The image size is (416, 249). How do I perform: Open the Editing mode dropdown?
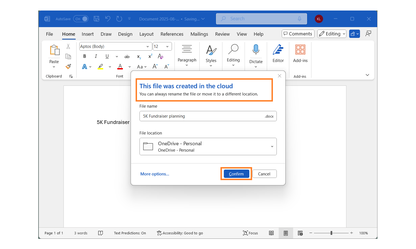(x=332, y=33)
